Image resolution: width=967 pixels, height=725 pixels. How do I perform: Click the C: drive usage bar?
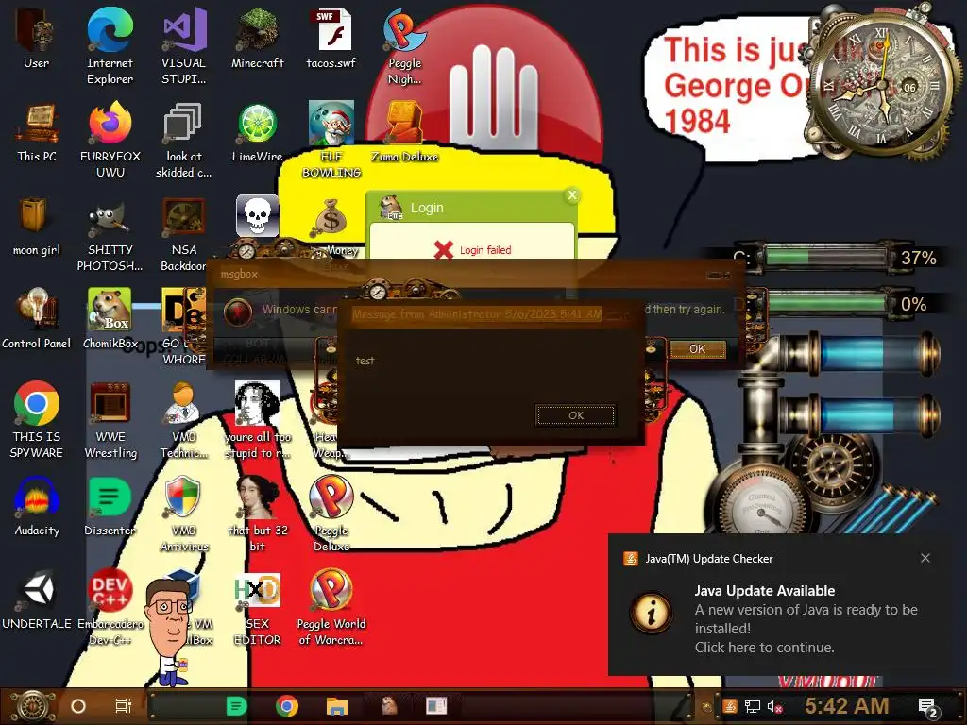click(x=825, y=257)
